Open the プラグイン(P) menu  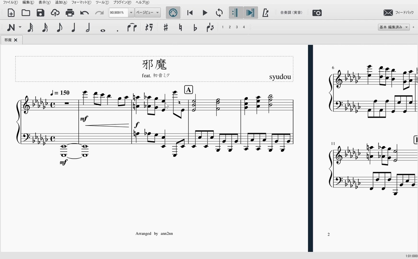(x=122, y=3)
